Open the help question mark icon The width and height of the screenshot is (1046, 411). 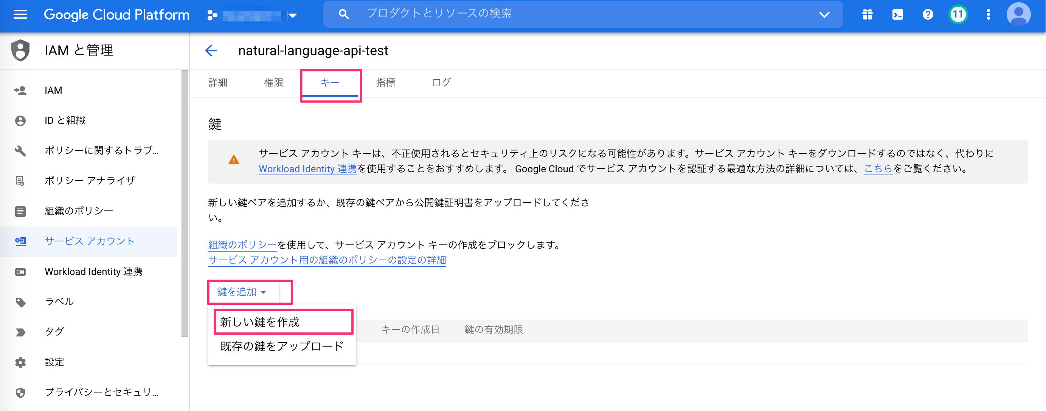pos(927,15)
